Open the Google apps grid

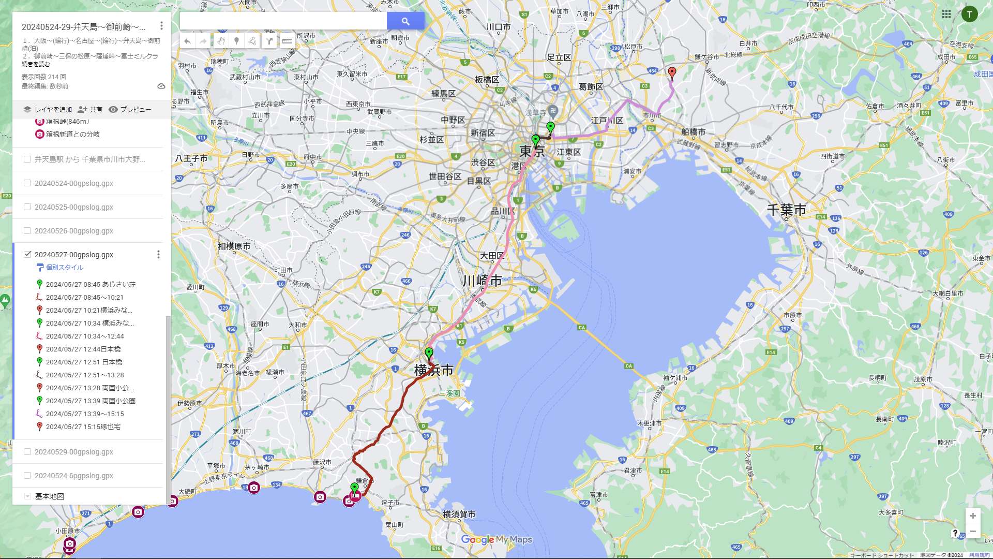946,14
